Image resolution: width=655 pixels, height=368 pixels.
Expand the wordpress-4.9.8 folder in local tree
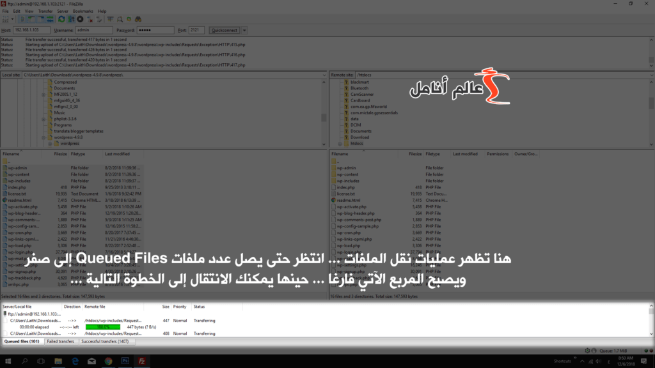click(x=43, y=137)
